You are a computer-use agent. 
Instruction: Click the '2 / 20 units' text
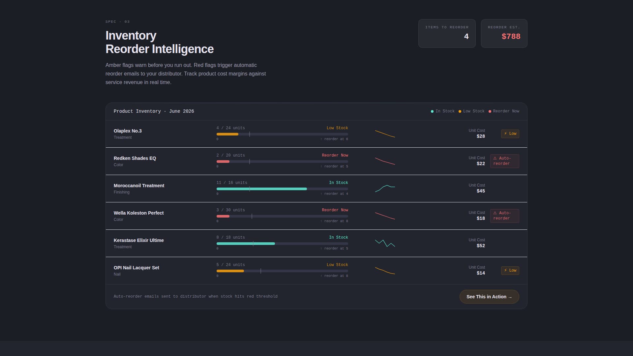click(x=231, y=155)
